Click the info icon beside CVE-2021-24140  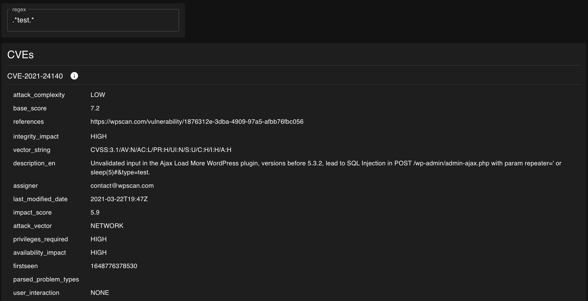pos(74,76)
